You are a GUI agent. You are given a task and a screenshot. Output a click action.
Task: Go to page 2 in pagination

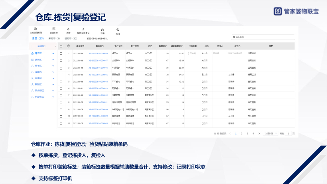pyautogui.click(x=241, y=133)
